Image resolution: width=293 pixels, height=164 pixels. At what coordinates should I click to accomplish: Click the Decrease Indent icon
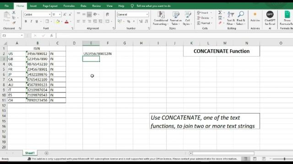pos(95,21)
